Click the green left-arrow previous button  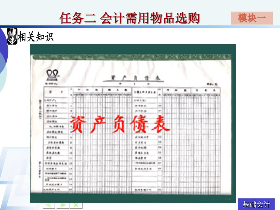pos(49,205)
